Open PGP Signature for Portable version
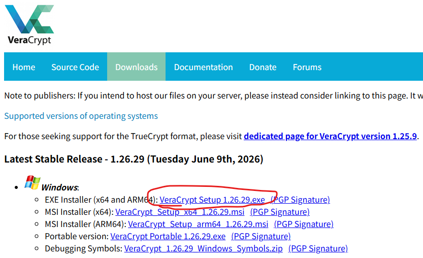The width and height of the screenshot is (423, 258). [x=261, y=236]
